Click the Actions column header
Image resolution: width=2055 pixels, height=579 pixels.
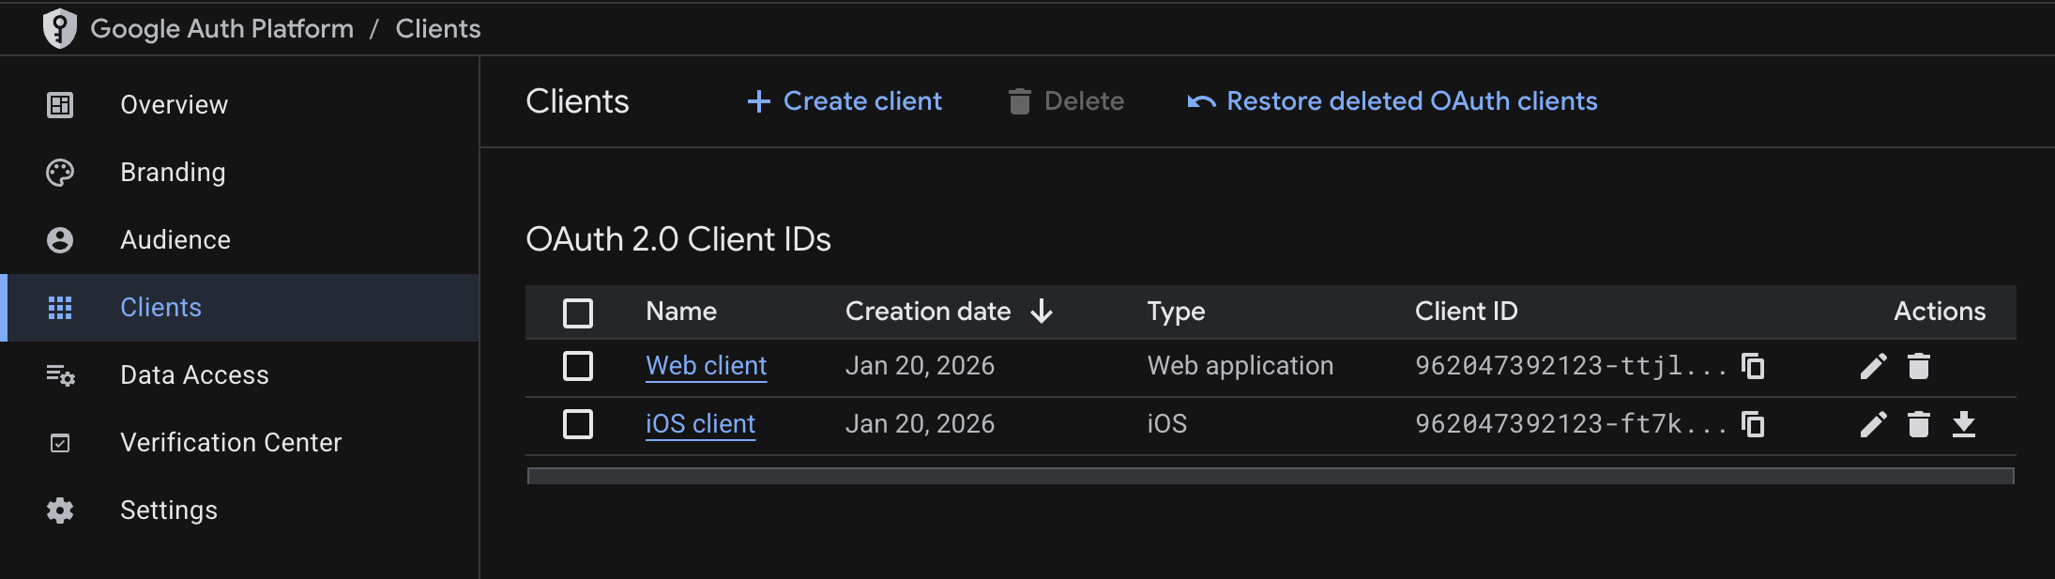click(x=1939, y=312)
